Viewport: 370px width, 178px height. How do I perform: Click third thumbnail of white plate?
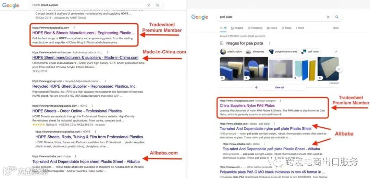click(281, 68)
